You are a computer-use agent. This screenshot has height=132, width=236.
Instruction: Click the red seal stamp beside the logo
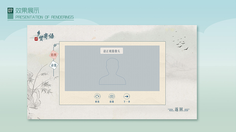pyautogui.click(x=36, y=39)
